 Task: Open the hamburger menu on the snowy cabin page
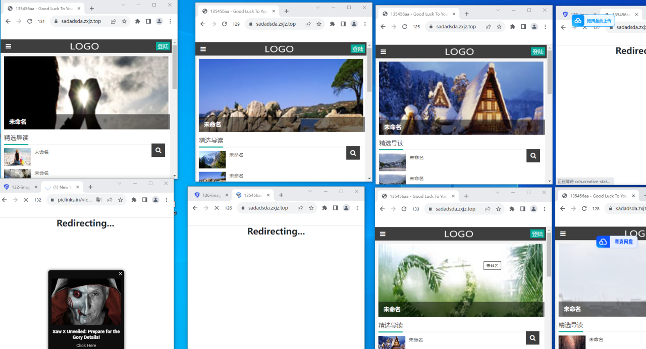(384, 51)
